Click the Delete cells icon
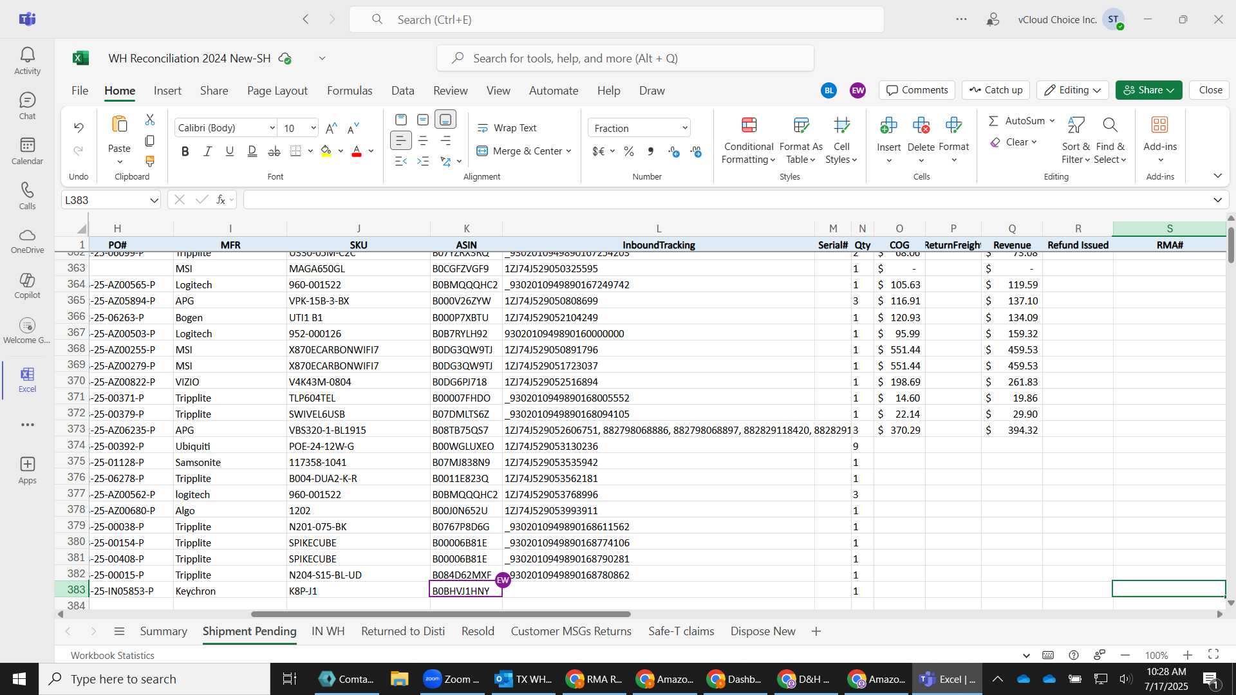Viewport: 1236px width, 695px height. point(921,125)
